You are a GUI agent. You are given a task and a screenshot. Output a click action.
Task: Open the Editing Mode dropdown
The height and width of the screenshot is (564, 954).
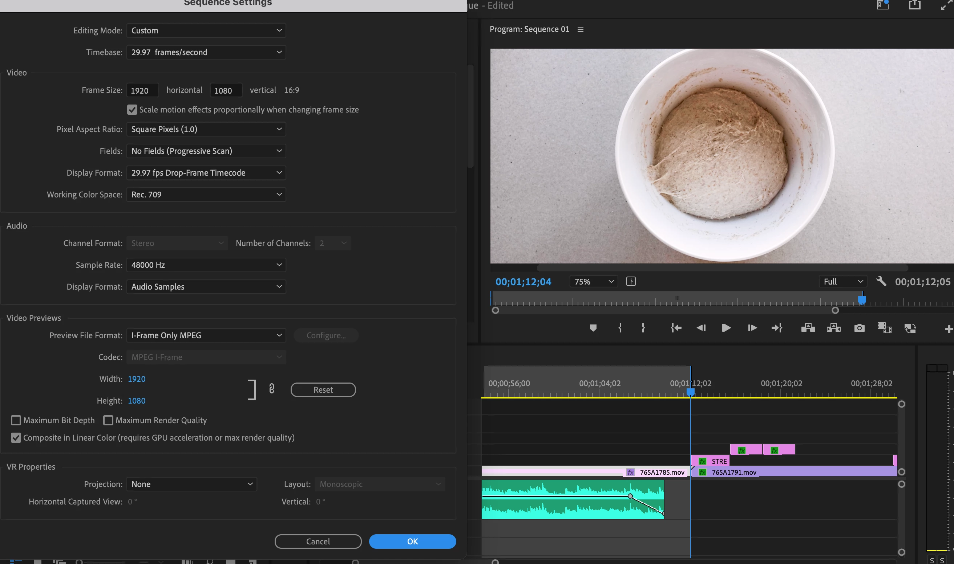(206, 30)
